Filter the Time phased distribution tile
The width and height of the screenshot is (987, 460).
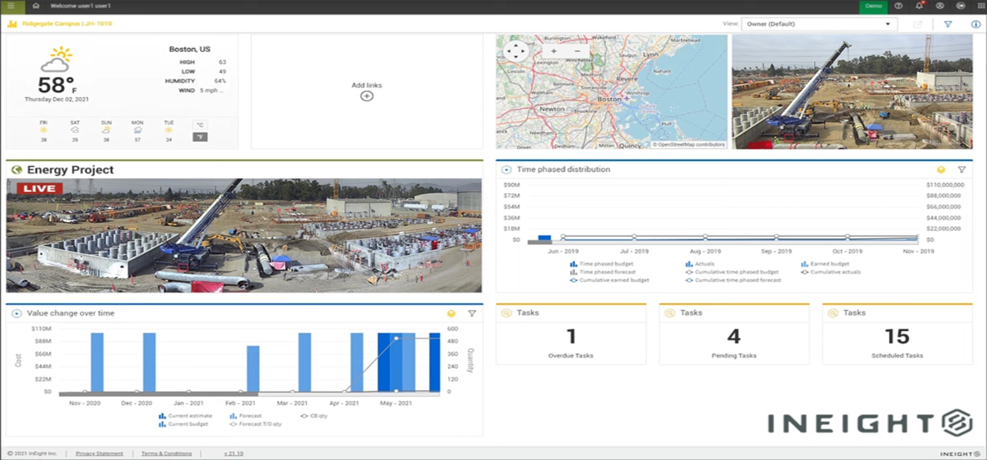pos(961,170)
